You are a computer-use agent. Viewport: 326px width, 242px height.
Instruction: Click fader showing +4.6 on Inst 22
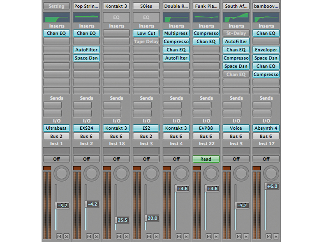(x=212, y=189)
